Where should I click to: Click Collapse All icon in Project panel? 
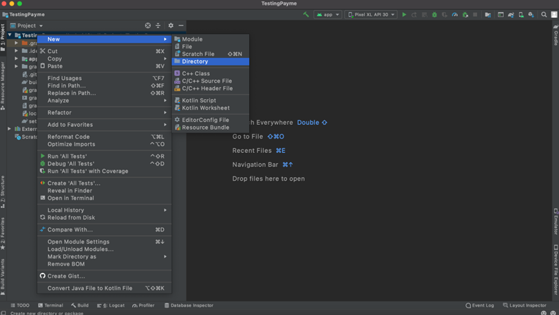pyautogui.click(x=158, y=26)
